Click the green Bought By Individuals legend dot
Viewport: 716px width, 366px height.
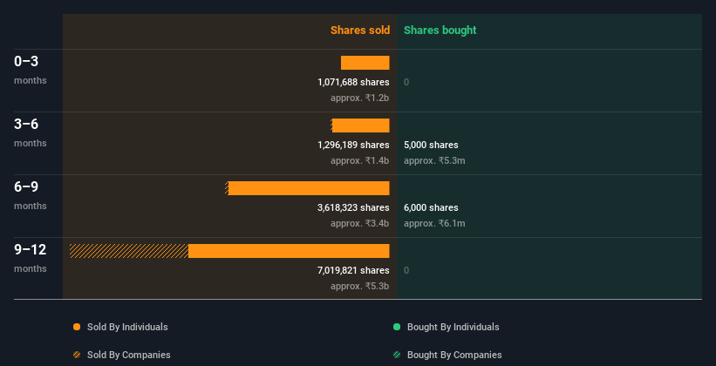397,327
